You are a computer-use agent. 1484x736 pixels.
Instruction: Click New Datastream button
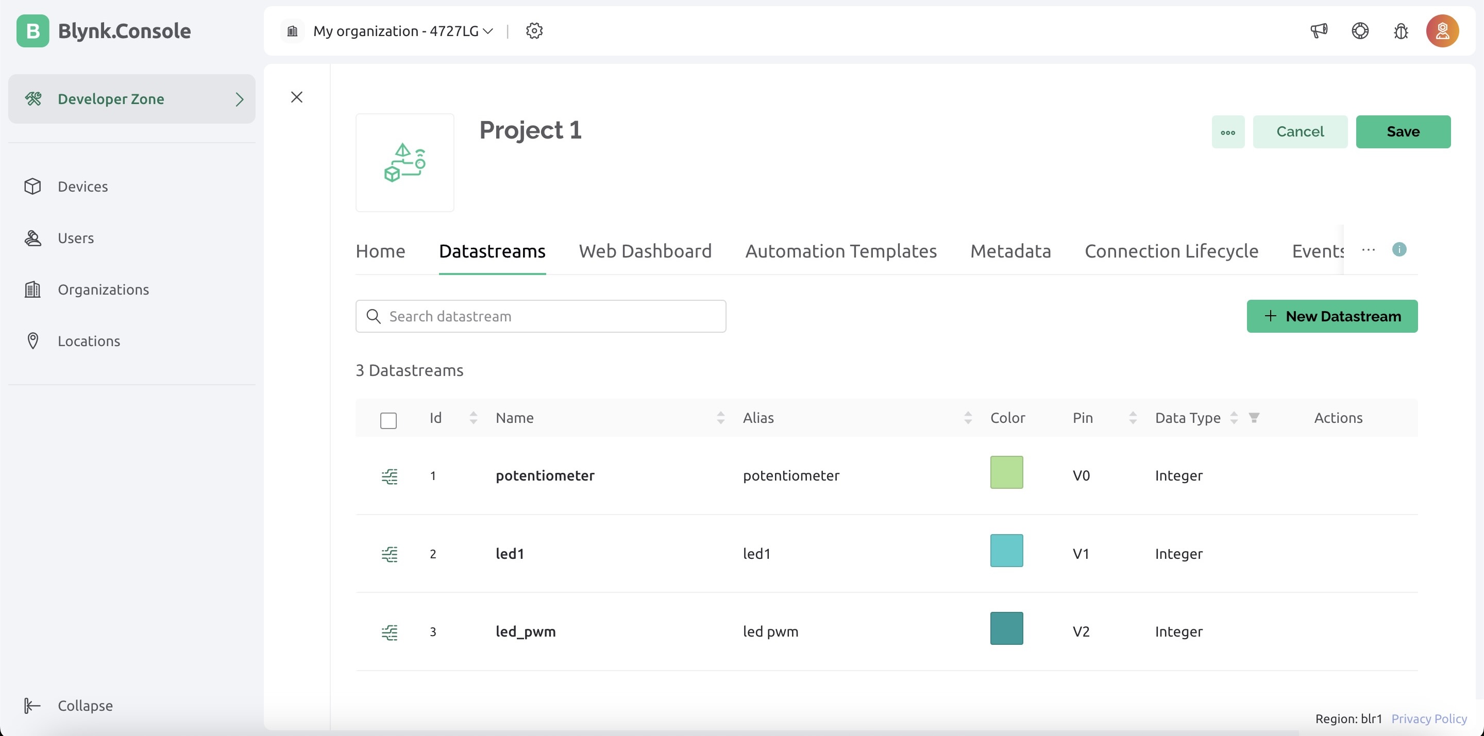point(1332,316)
